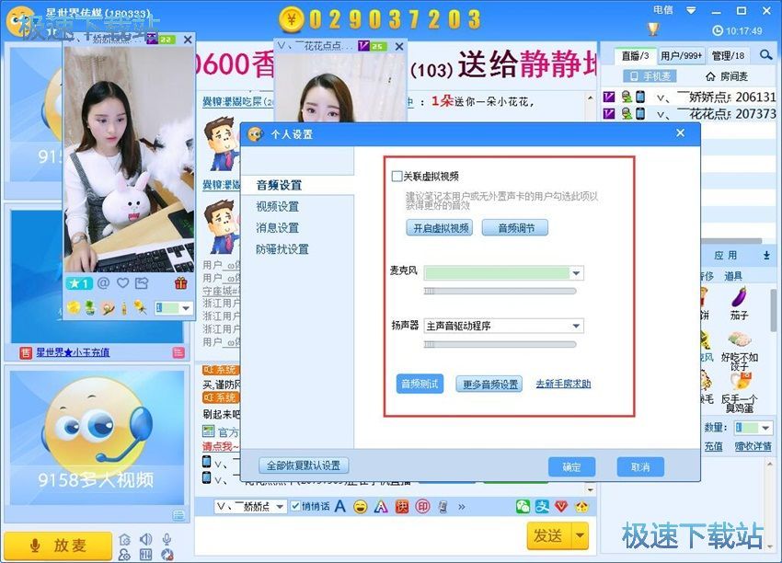Click the red gift box icon

pos(180,283)
